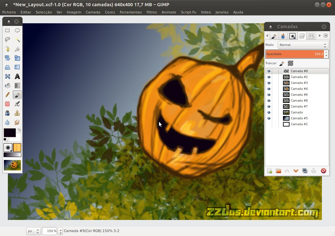This screenshot has height=236, width=335.
Task: Activate the Blur/Sharpen water drop tool
Action: point(8,122)
